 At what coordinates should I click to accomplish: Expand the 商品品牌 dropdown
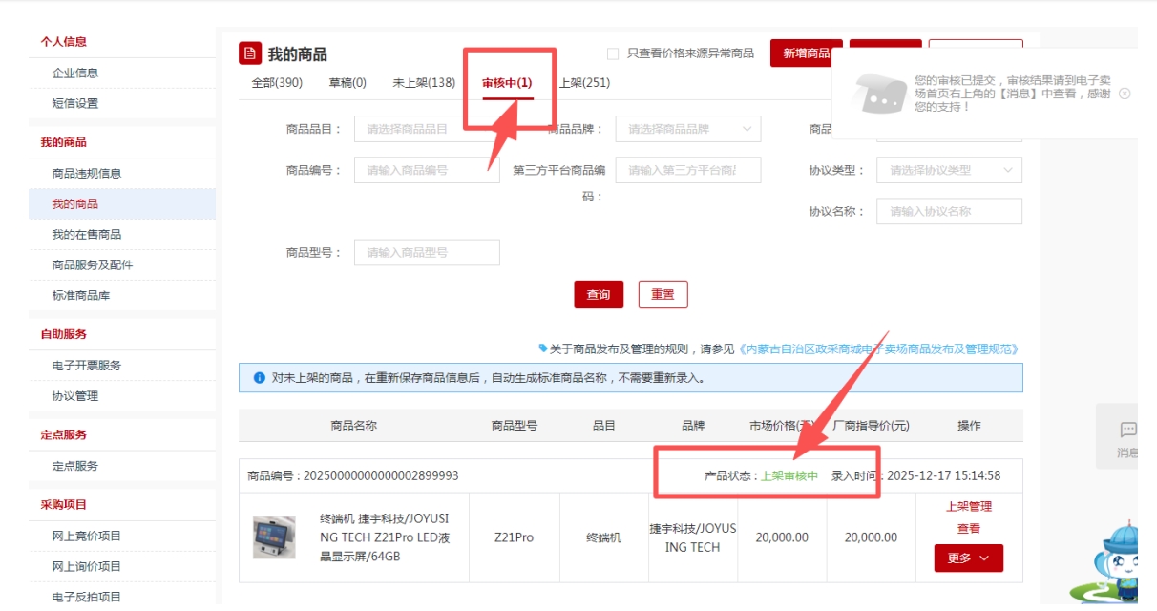[x=687, y=129]
